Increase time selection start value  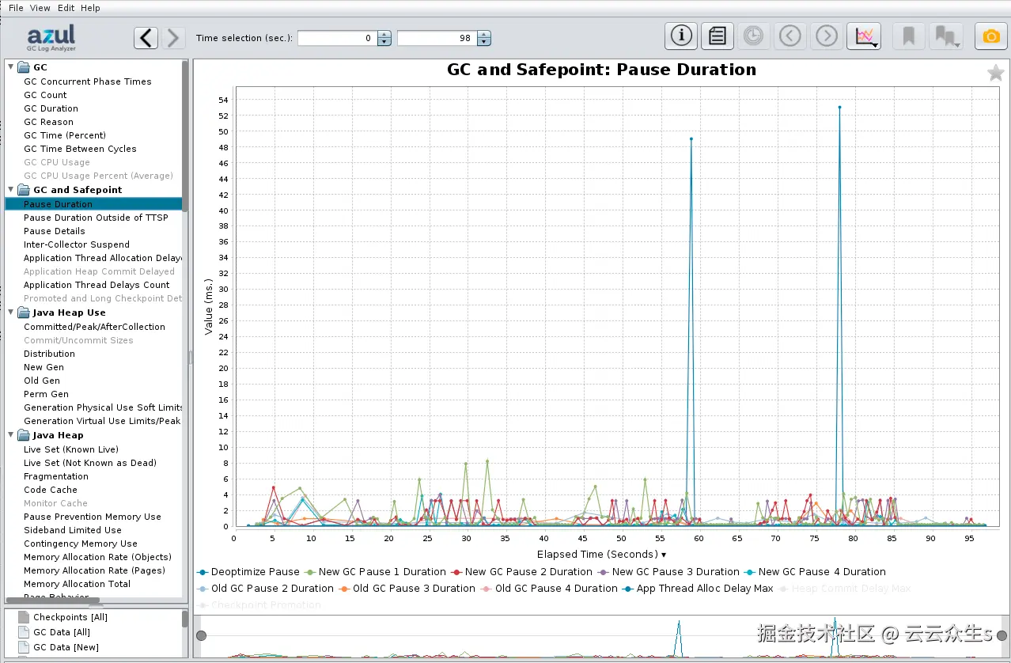(x=384, y=34)
